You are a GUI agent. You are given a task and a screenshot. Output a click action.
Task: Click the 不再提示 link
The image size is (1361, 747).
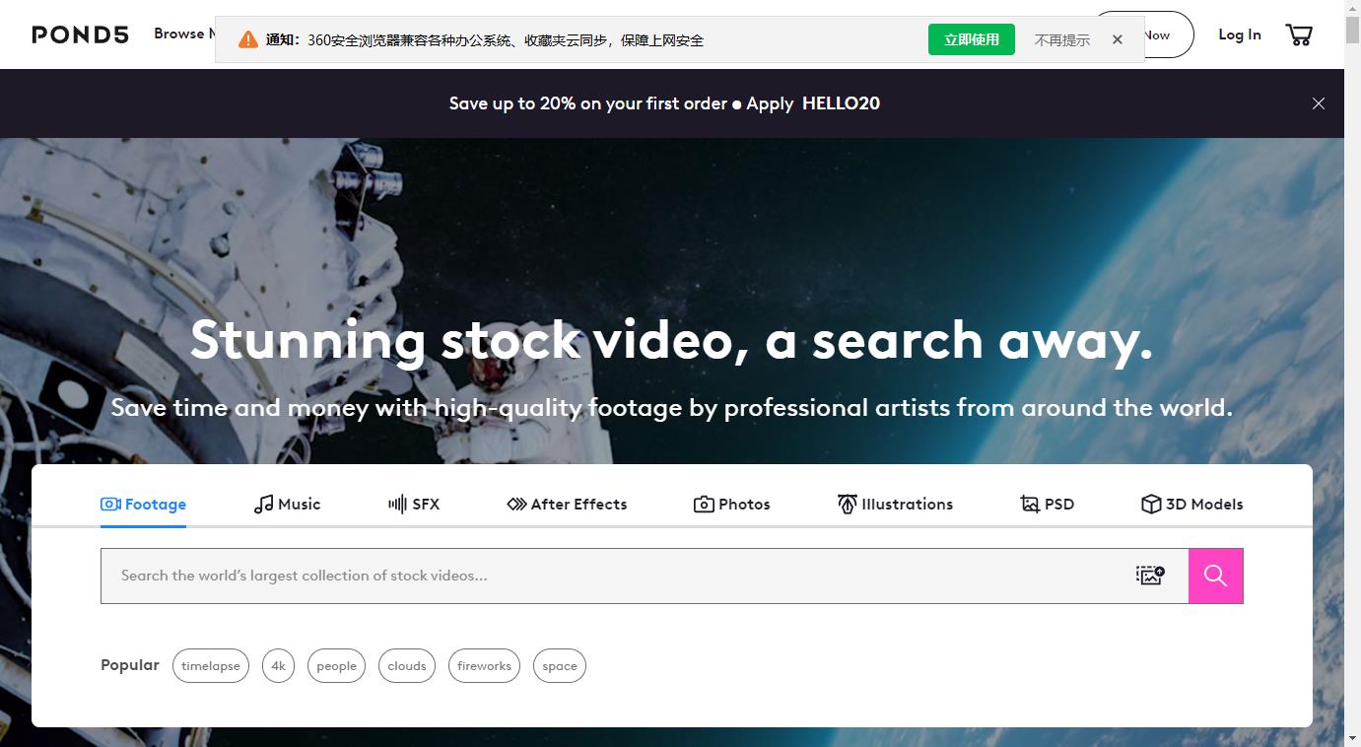1062,40
